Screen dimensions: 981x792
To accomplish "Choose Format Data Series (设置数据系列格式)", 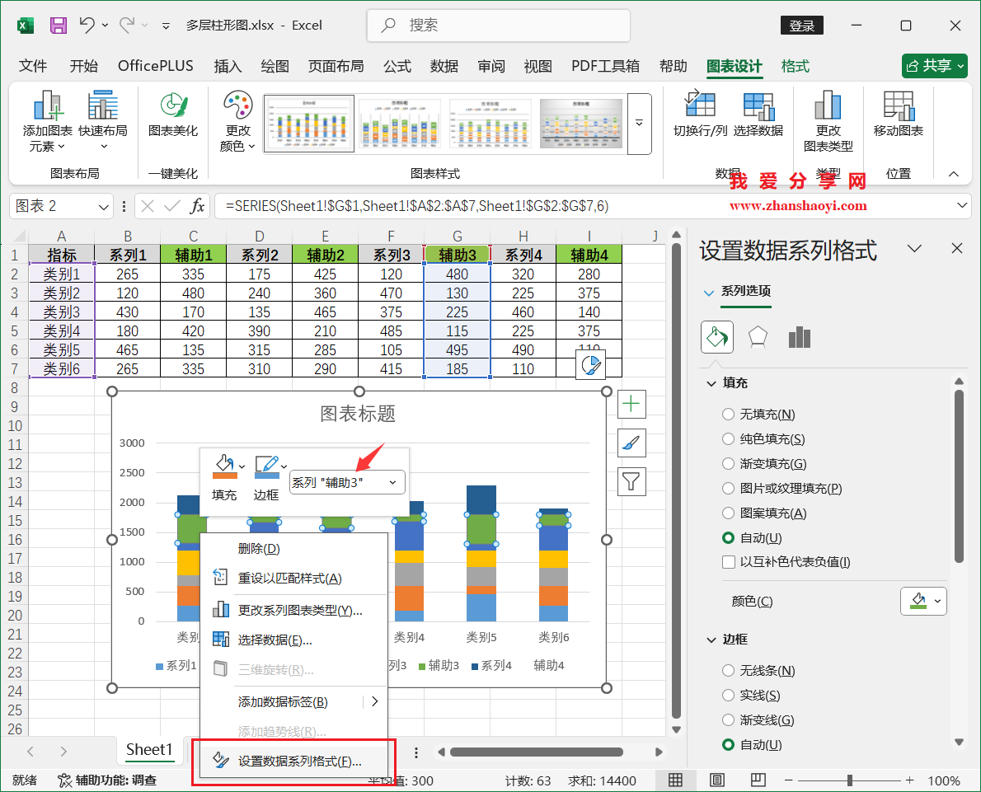I will coord(293,762).
